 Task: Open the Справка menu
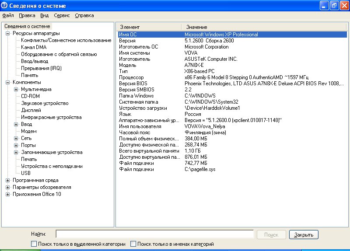click(84, 16)
